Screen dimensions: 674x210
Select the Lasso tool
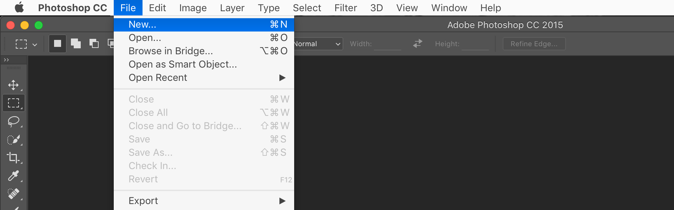[x=13, y=121]
